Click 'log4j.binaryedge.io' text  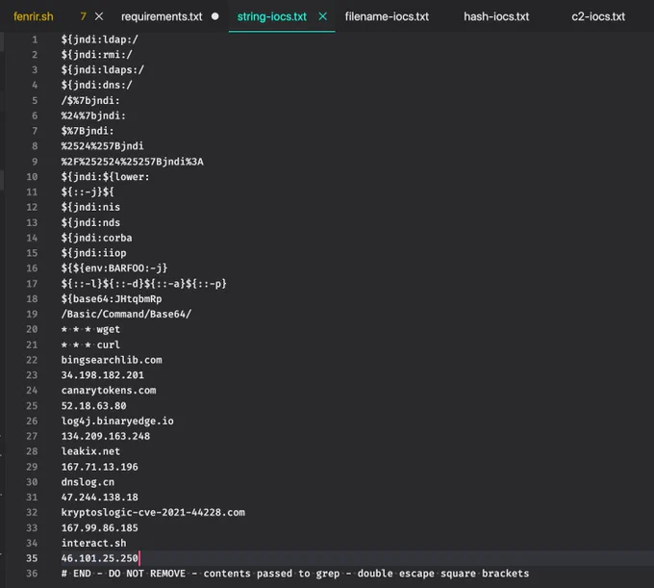coord(117,421)
